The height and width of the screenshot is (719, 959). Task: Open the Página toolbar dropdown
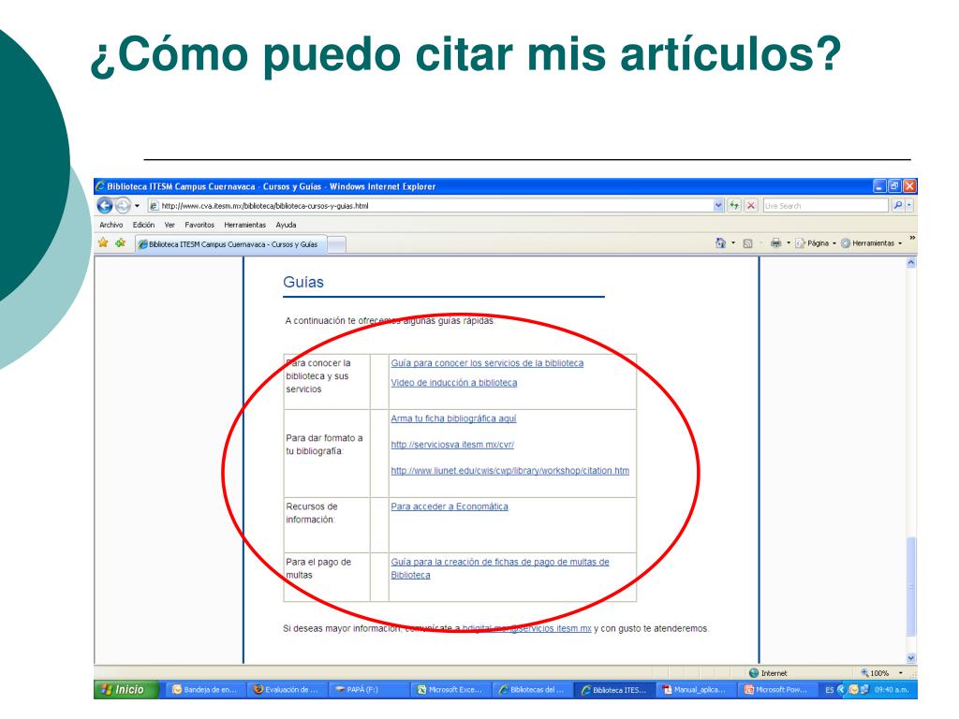pyautogui.click(x=816, y=243)
